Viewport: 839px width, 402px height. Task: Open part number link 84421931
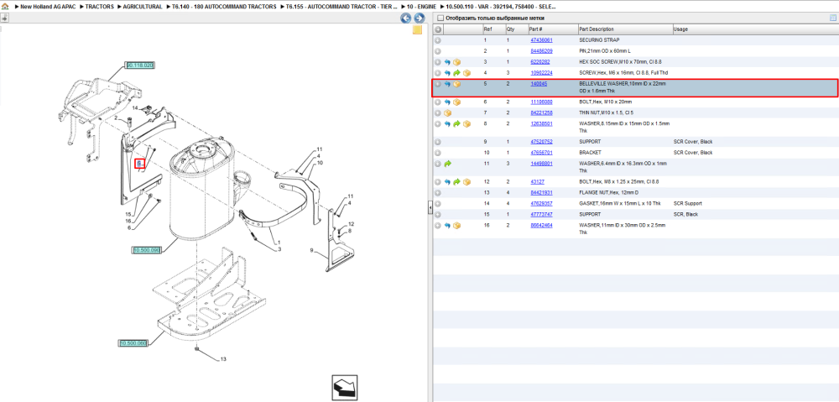coord(541,193)
